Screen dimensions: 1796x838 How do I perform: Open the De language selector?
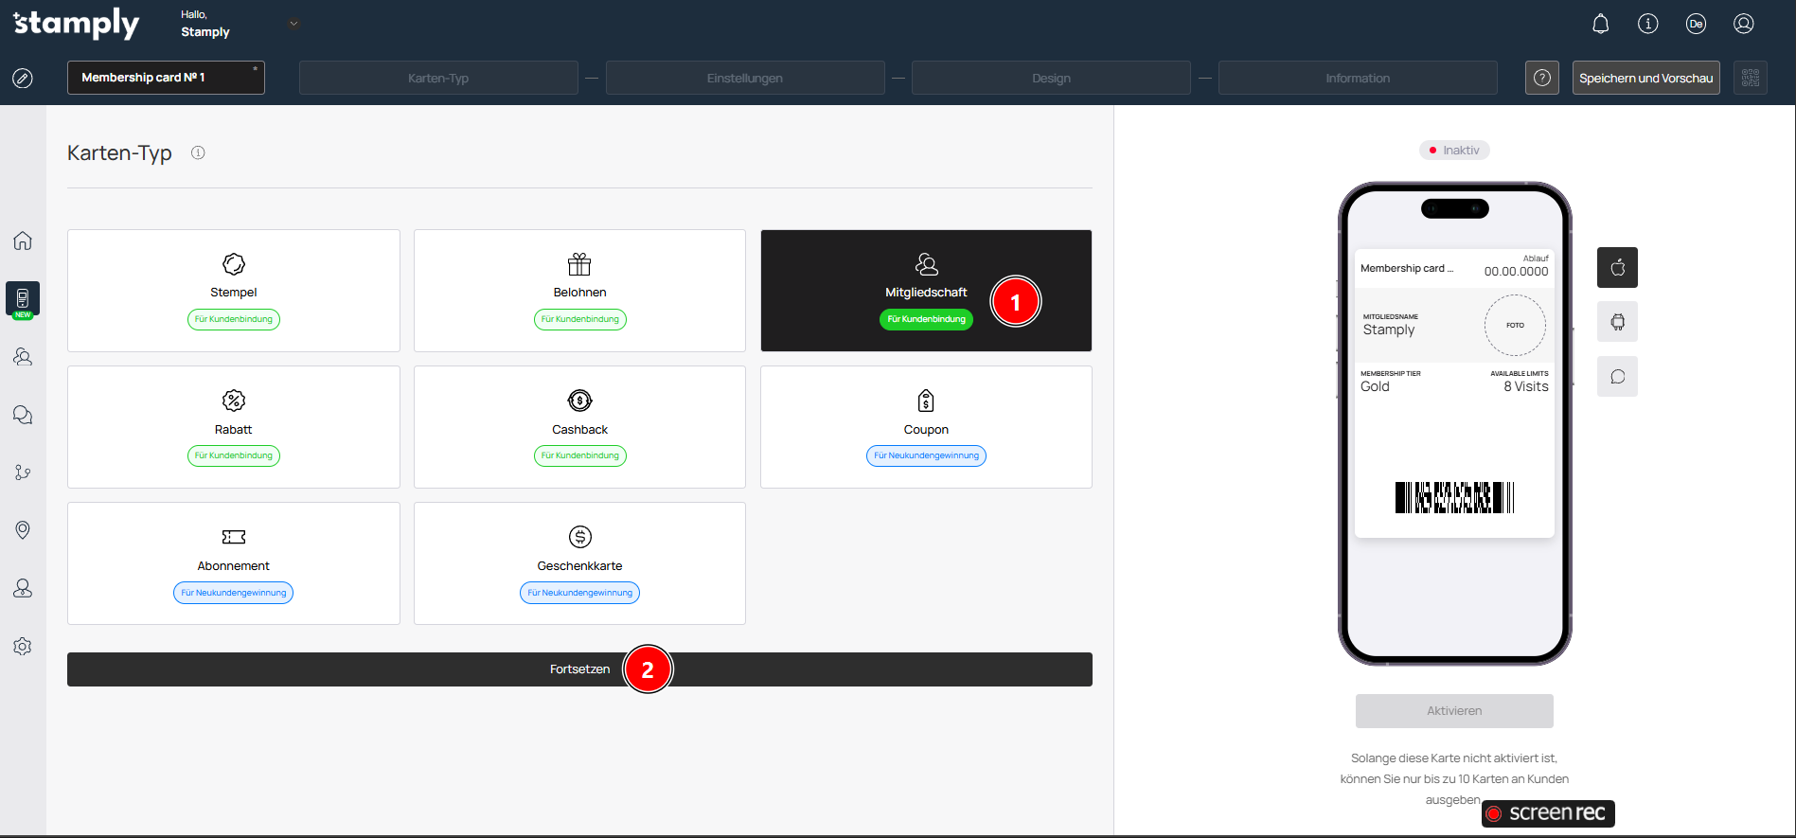pos(1696,24)
